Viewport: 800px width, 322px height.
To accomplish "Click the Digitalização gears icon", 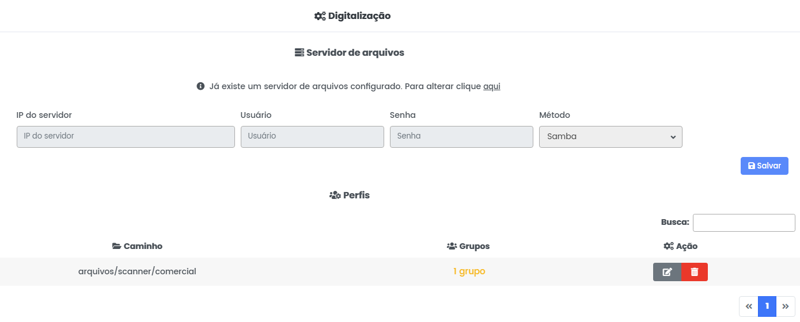I will [x=320, y=16].
